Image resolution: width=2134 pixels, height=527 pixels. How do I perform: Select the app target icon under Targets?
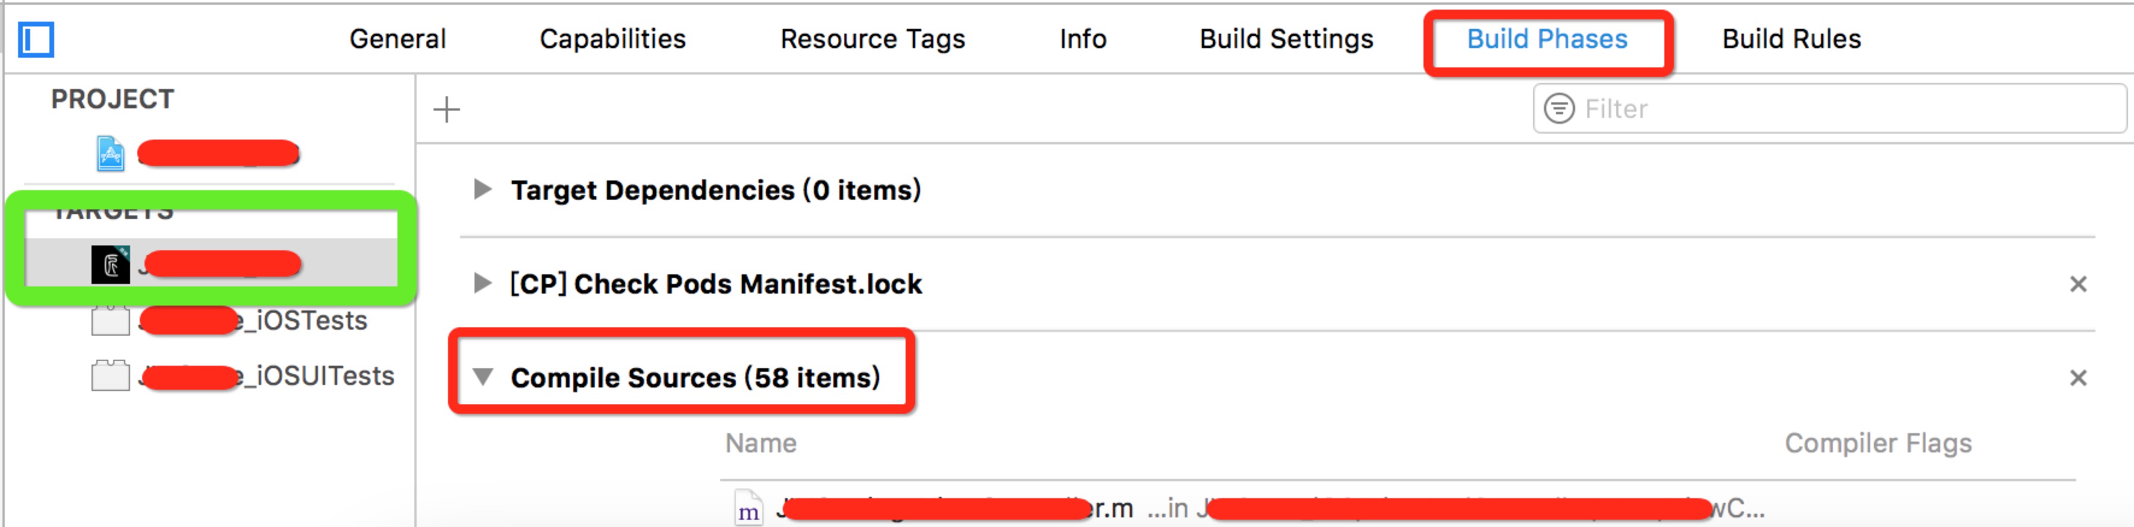110,265
